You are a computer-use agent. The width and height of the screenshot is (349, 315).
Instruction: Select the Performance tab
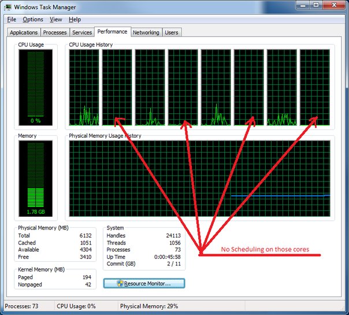[113, 32]
